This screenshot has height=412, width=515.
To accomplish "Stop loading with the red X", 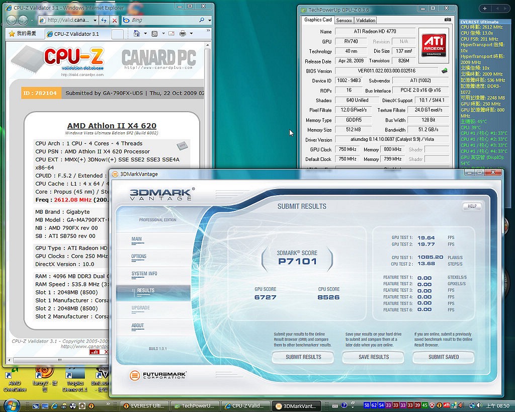I will coord(114,20).
